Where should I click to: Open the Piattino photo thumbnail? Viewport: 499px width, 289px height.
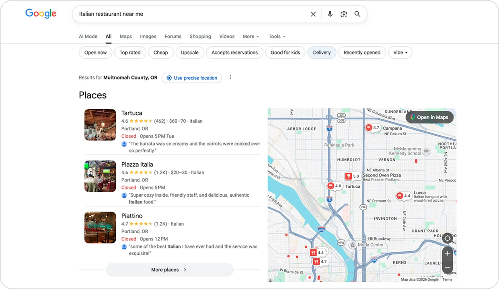[x=100, y=228]
